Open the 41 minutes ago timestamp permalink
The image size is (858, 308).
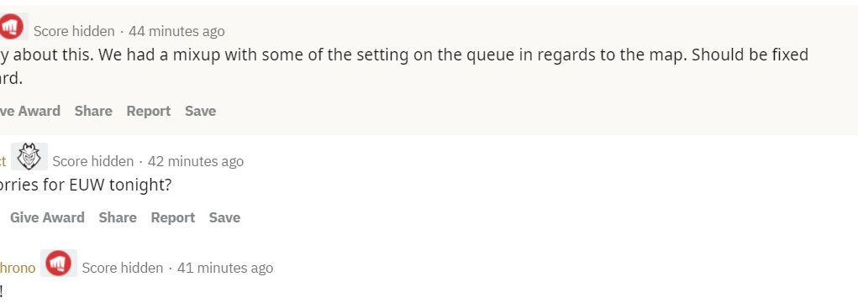225,268
